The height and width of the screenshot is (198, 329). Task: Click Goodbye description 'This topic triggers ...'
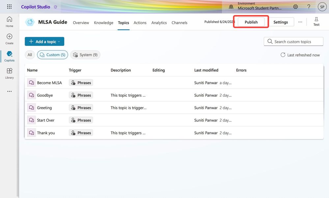tap(128, 95)
